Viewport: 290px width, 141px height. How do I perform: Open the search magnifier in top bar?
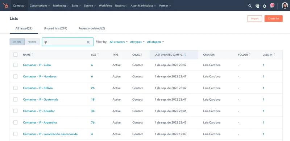[x=250, y=6]
